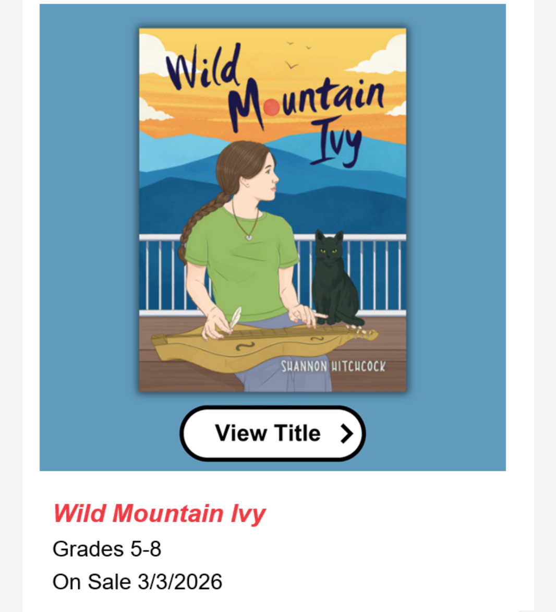
Task: Click the chevron arrow inside View Title
Action: (347, 434)
